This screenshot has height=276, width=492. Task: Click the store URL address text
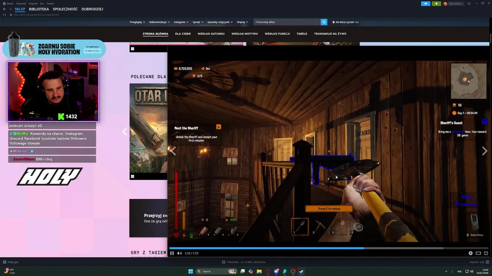coord(36,15)
